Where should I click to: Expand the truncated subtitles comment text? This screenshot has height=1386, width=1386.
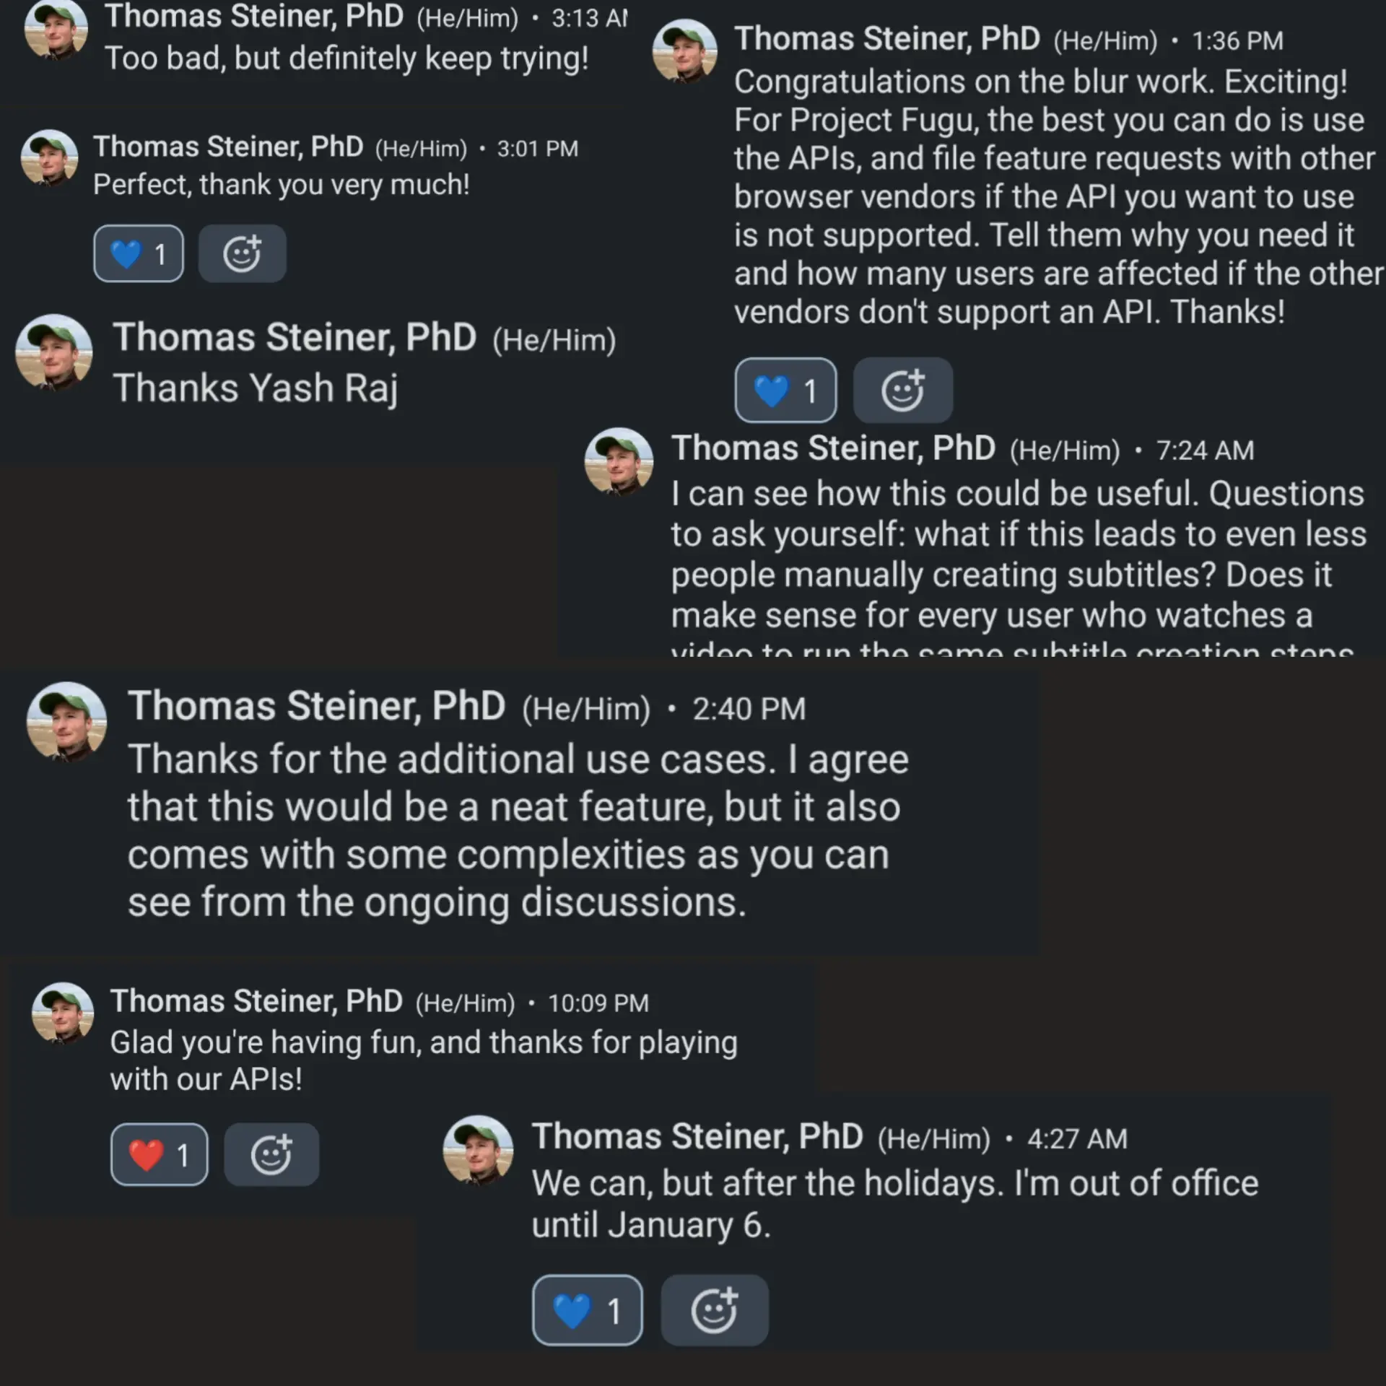(x=1012, y=649)
